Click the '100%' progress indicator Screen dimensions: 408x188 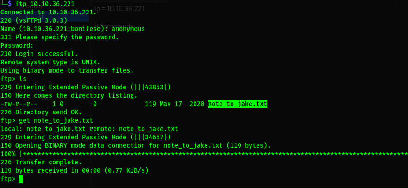pyautogui.click(x=8, y=154)
